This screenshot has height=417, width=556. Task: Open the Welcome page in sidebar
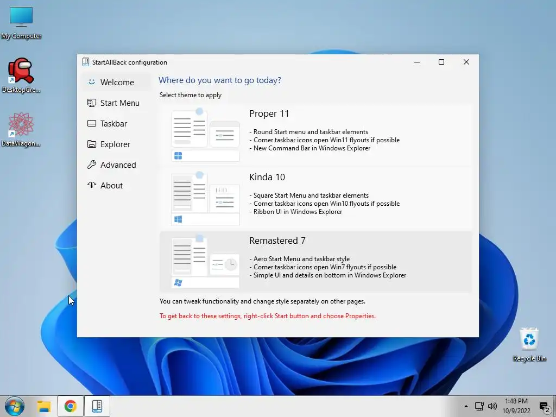click(x=116, y=83)
